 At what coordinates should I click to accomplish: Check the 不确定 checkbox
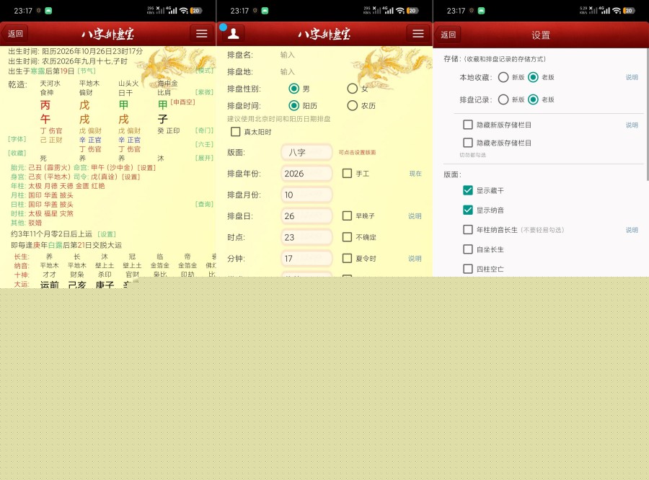click(347, 237)
